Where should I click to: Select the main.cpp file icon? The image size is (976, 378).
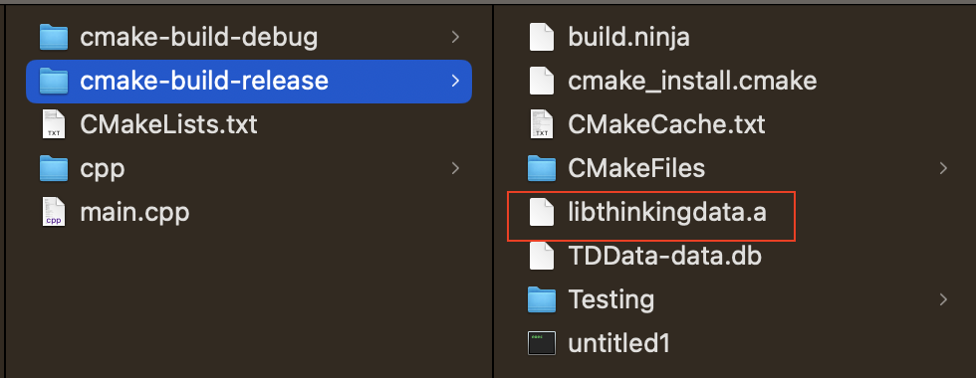pos(53,212)
